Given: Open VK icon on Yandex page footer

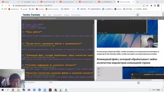Looking at the screenshot, I should [x=138, y=83].
